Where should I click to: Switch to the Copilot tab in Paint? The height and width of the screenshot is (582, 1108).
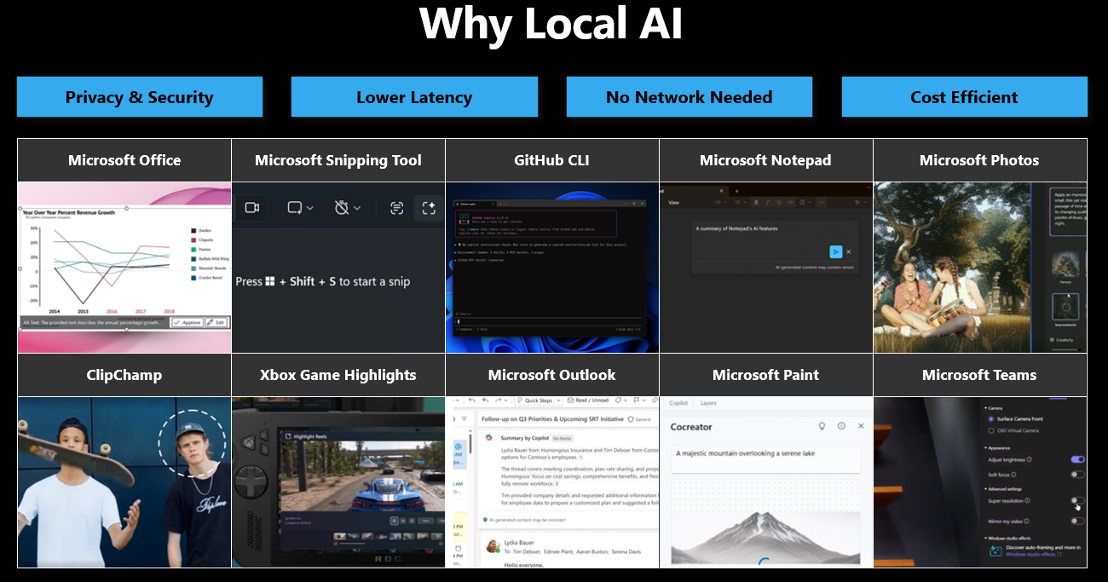tap(678, 403)
